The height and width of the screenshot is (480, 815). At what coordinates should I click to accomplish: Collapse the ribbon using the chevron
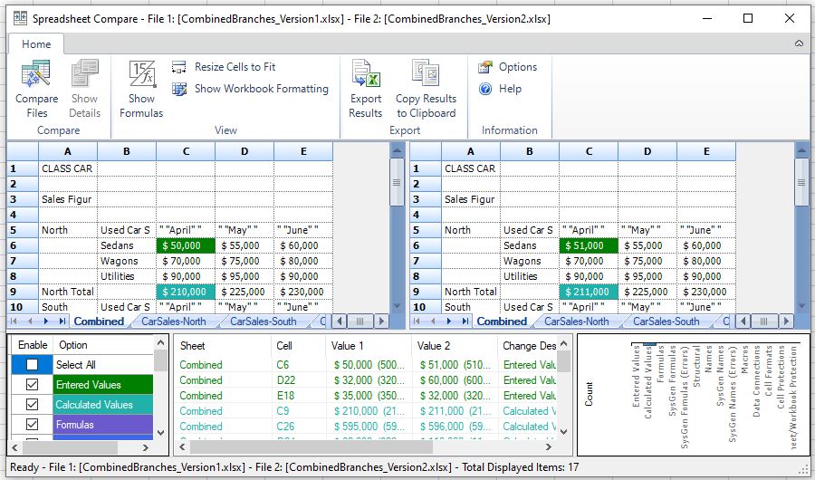[799, 43]
